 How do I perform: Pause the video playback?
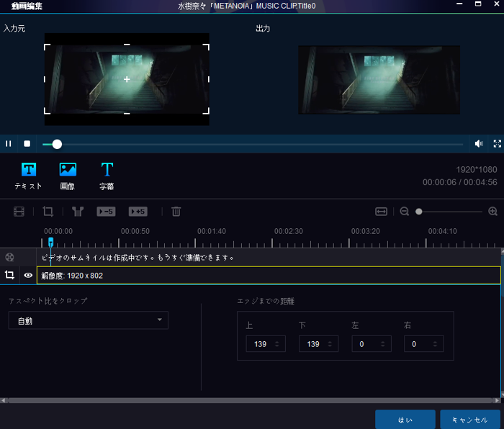[9, 144]
